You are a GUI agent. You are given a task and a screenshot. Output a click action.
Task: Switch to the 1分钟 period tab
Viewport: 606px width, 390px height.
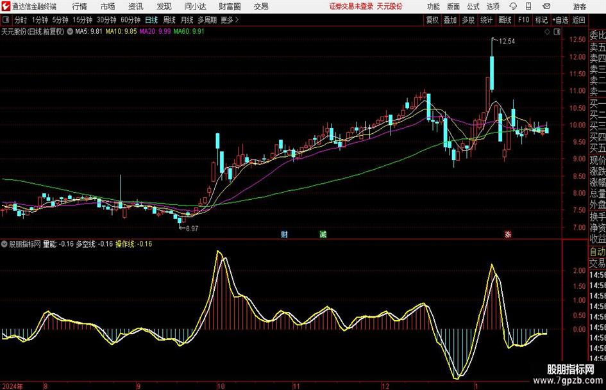(x=39, y=20)
